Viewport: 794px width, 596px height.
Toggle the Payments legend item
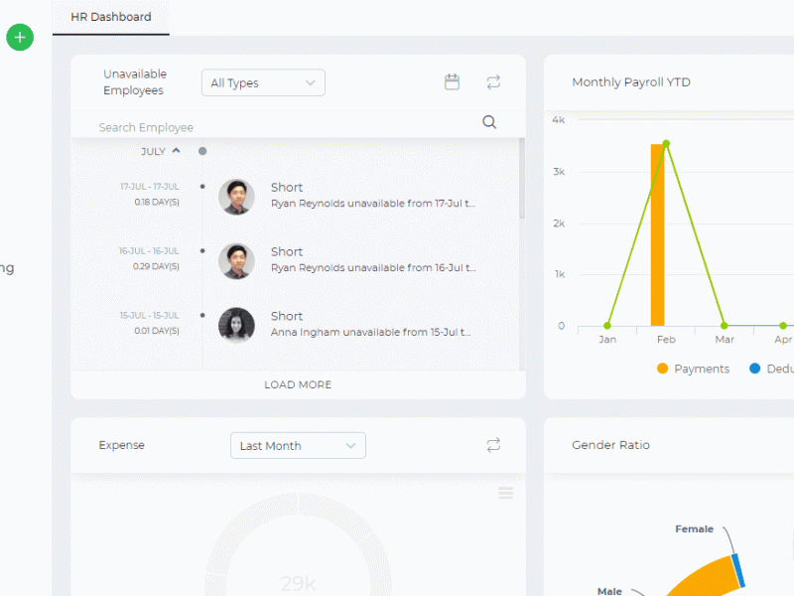(693, 369)
